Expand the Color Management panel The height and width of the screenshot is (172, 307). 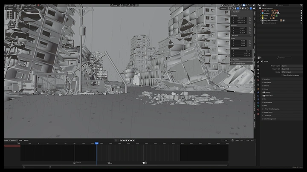pyautogui.click(x=282, y=119)
